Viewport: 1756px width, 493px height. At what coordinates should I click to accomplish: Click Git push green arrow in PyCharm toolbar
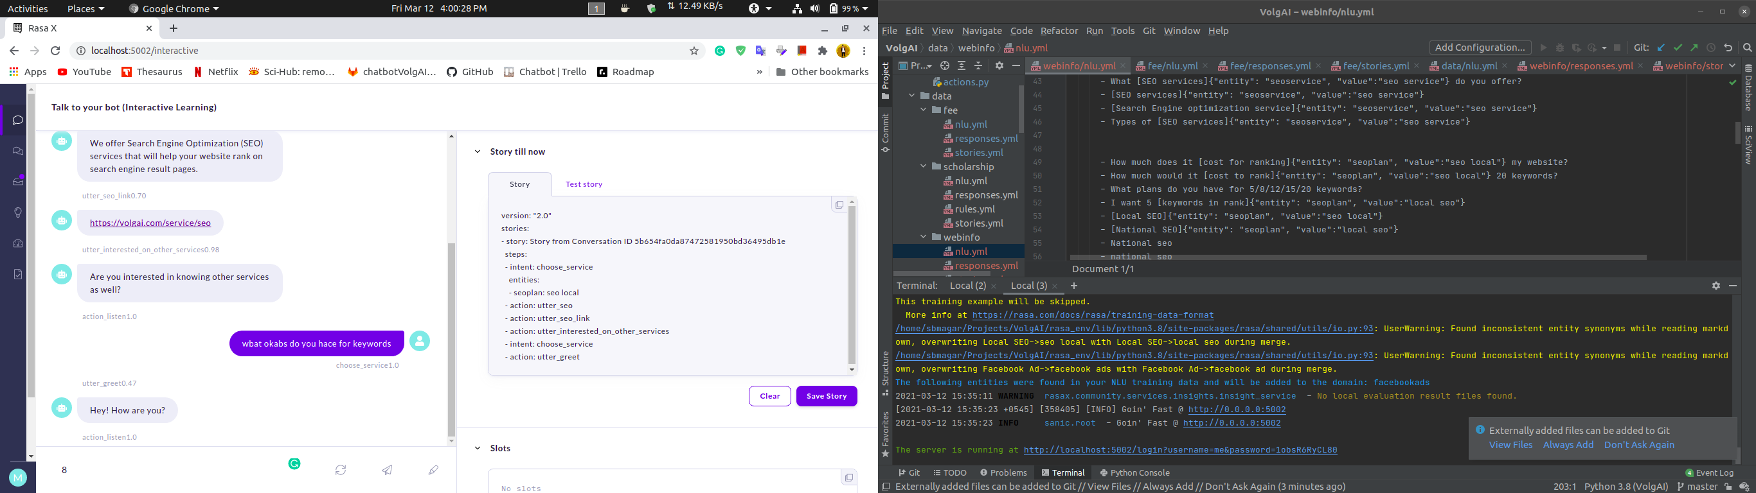(x=1694, y=48)
